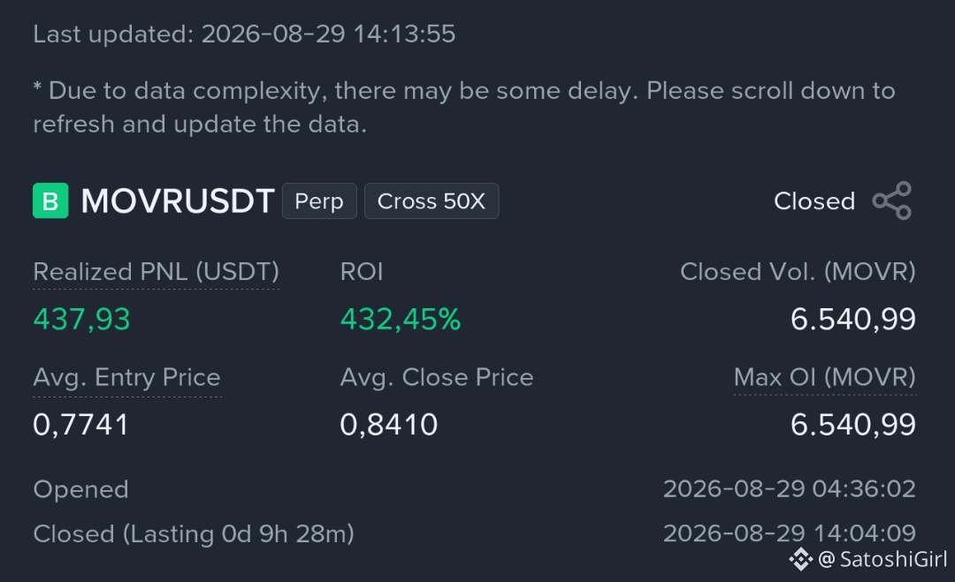Open the MOVRUSDT pair title
Screen dimensions: 955x582
[x=177, y=200]
